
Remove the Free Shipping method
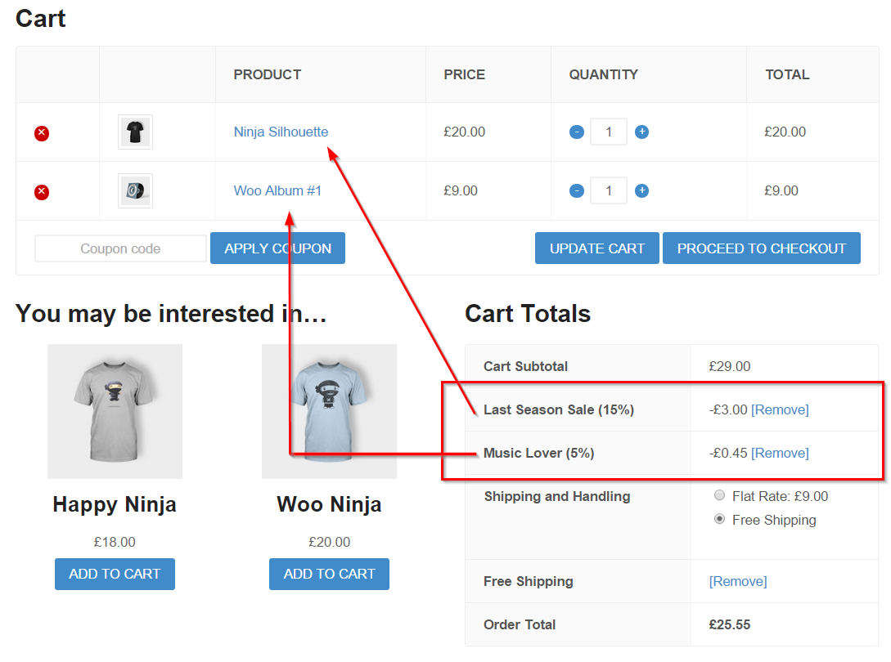(x=737, y=581)
